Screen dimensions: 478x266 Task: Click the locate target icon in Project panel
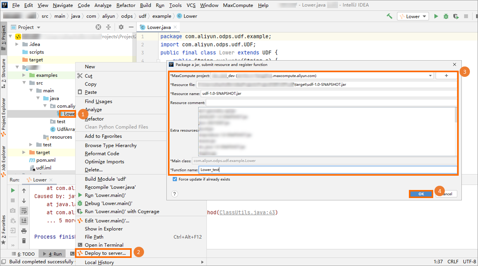pos(98,27)
